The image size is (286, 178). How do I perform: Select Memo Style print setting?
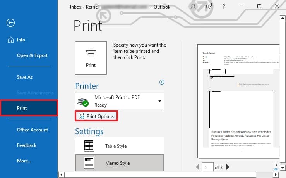120,163
